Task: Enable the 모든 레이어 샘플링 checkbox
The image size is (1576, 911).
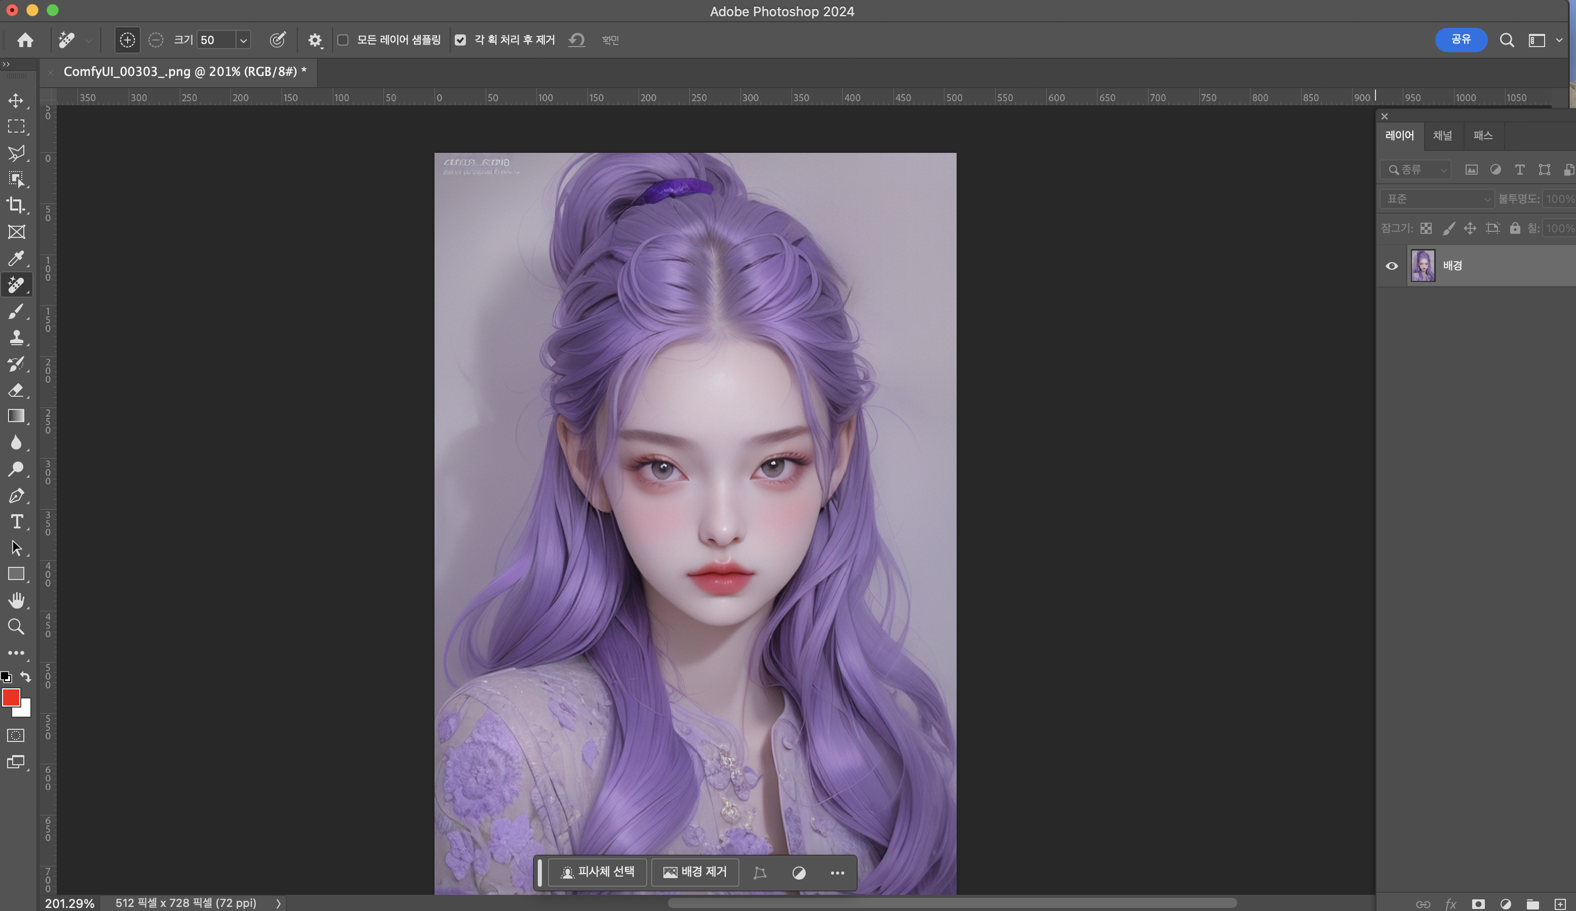Action: [x=343, y=40]
